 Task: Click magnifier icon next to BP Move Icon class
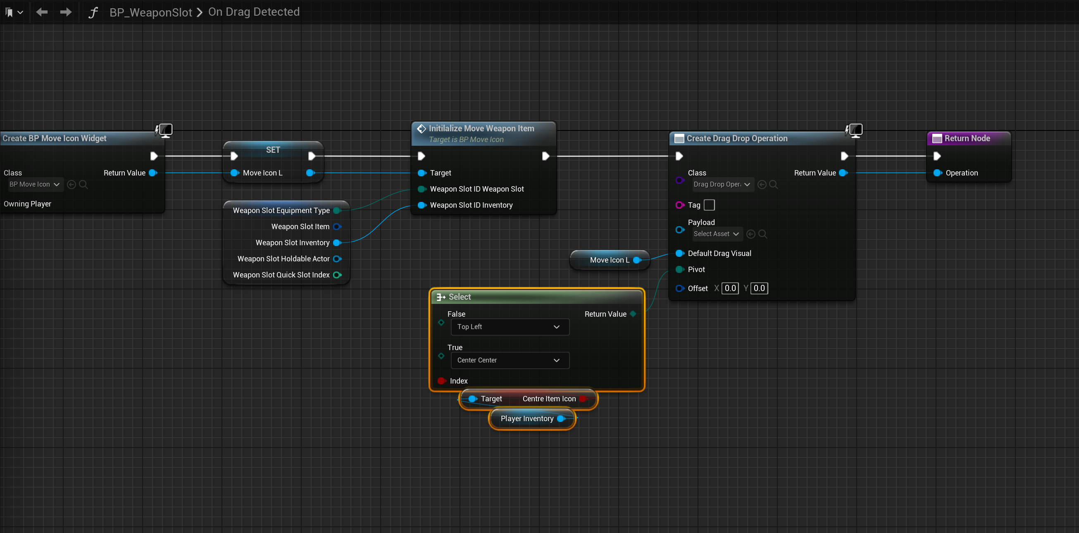click(83, 185)
